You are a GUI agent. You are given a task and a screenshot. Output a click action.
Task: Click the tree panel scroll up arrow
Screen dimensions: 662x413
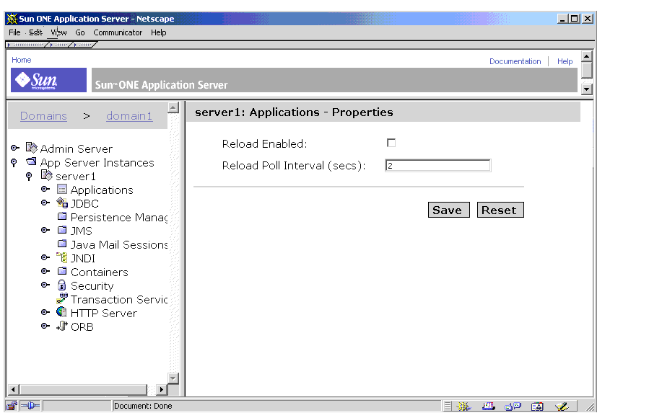pyautogui.click(x=173, y=107)
